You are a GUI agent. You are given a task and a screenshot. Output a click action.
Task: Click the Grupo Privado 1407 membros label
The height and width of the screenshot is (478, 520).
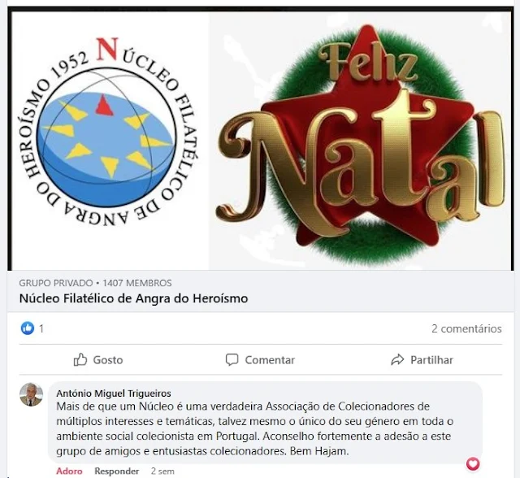pyautogui.click(x=96, y=283)
